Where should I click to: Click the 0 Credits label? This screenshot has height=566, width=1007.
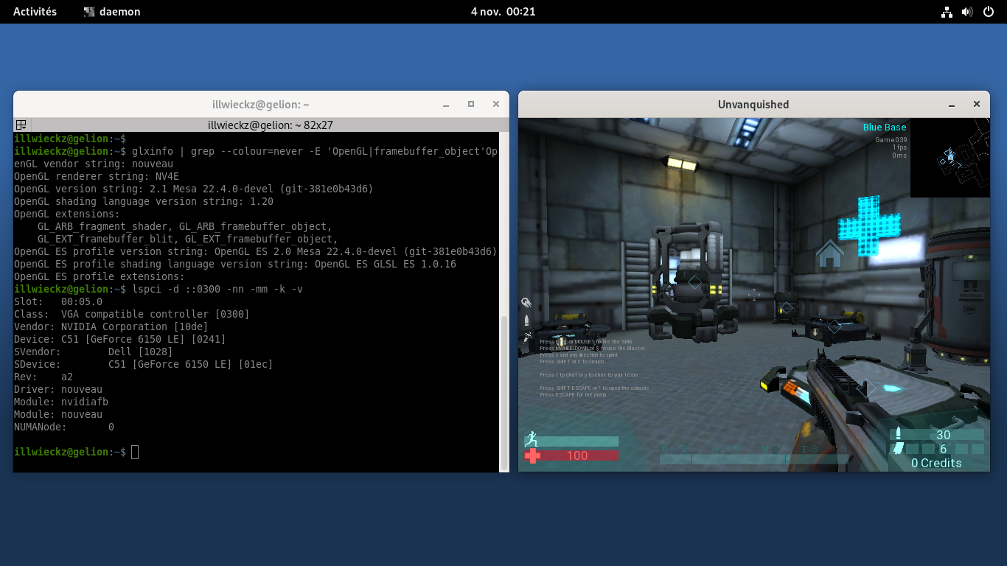(936, 463)
